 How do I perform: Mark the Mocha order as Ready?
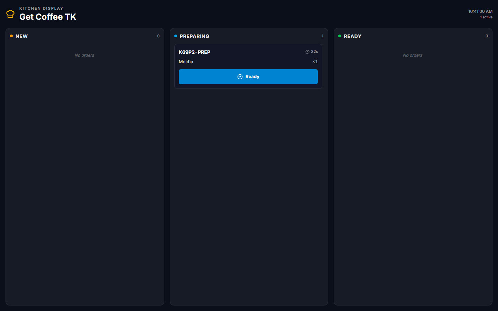248,77
